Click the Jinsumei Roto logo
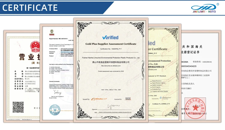The image size is (225, 130). [x=205, y=8]
